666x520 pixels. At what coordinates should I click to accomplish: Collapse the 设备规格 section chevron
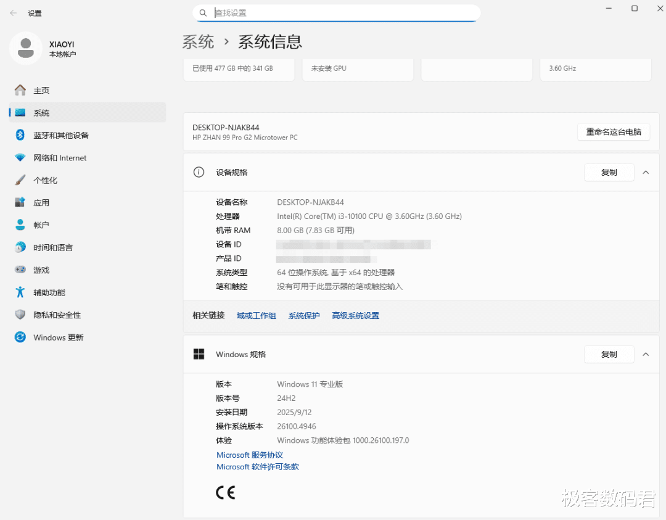[x=646, y=172]
